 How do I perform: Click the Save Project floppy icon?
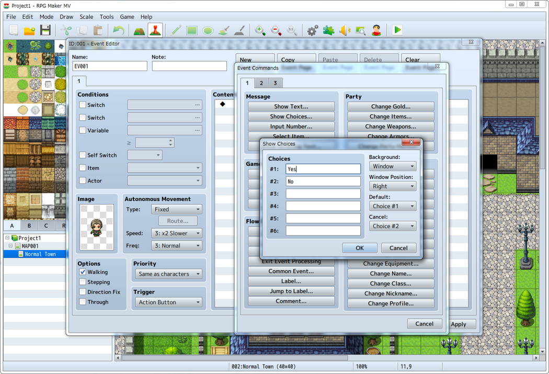(45, 30)
